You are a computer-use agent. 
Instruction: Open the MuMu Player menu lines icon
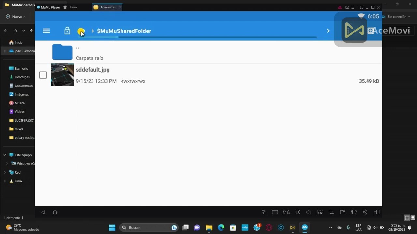click(x=353, y=7)
